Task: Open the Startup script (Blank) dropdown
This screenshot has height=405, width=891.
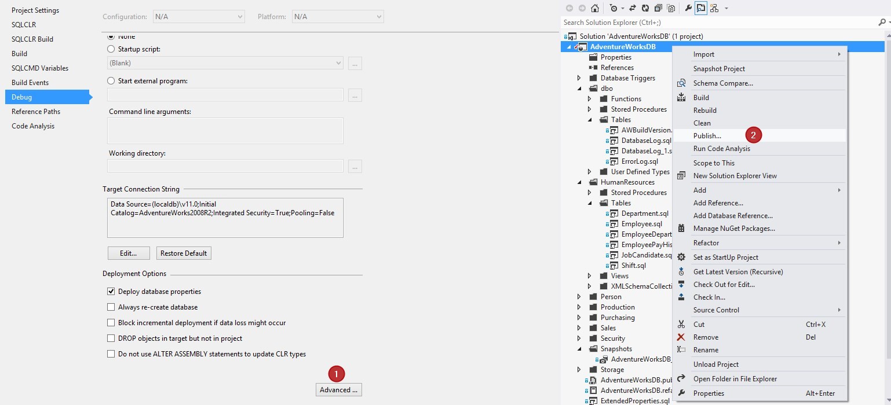Action: [225, 63]
